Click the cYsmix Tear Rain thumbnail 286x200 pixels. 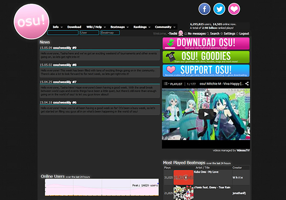[183, 193]
